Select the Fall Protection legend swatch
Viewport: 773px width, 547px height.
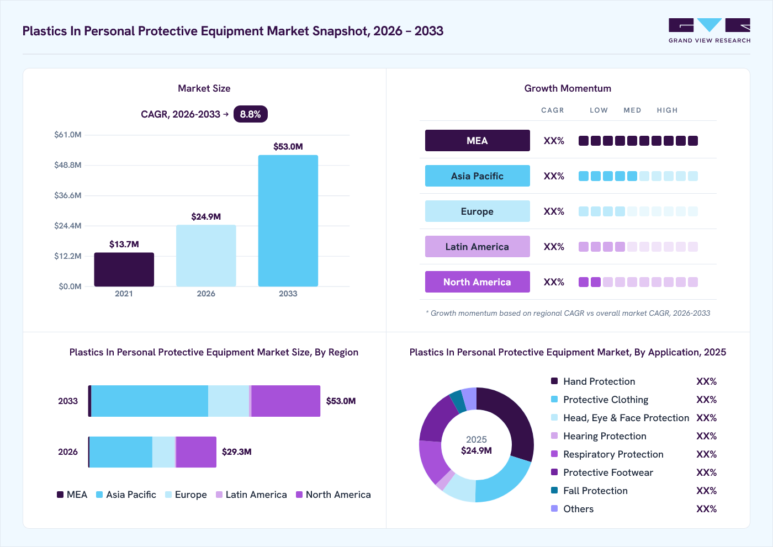[x=554, y=490]
